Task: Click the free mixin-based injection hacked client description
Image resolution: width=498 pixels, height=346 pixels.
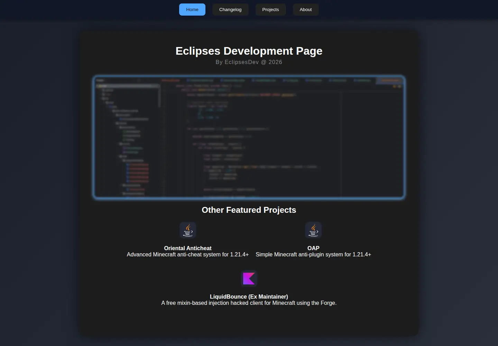Action: point(249,303)
